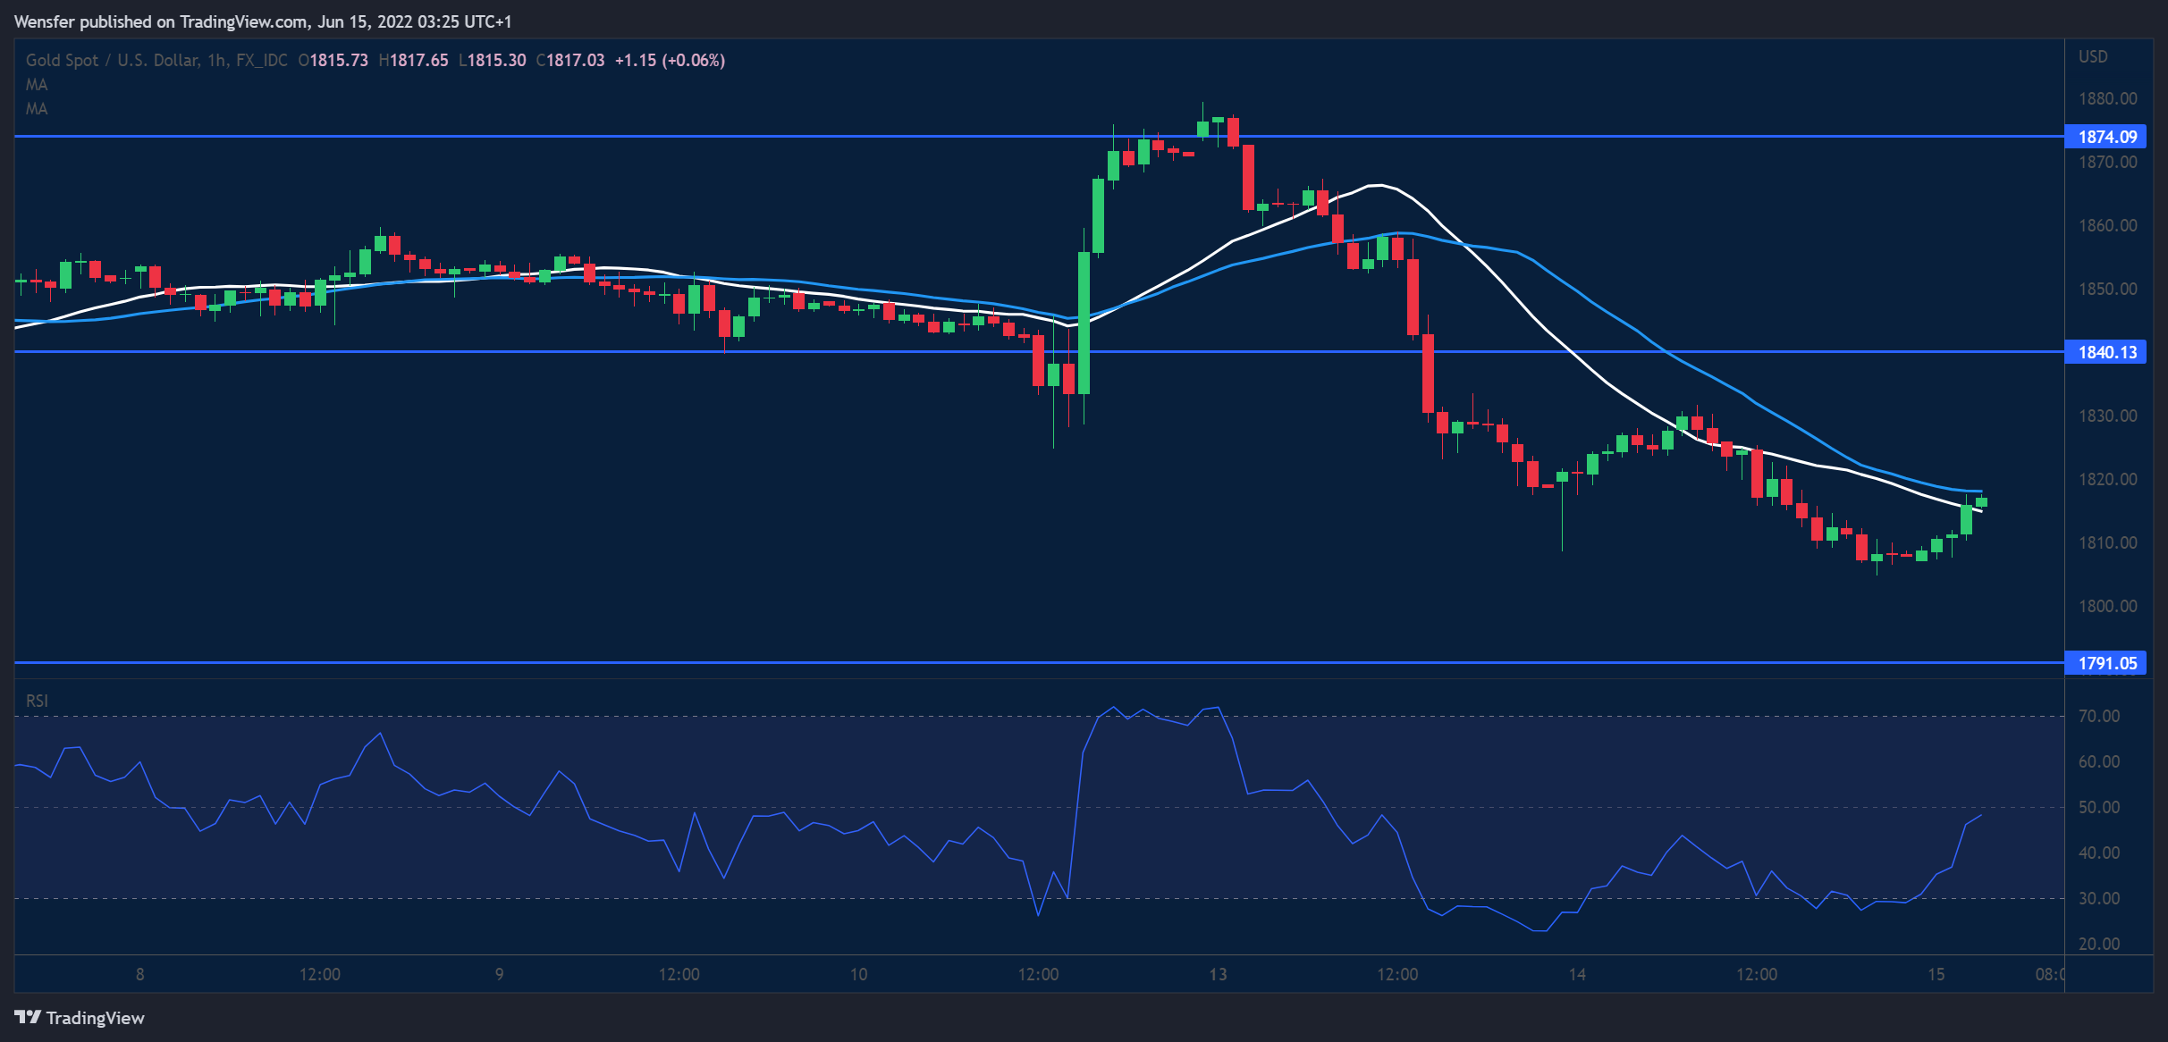Click the date 13 on time axis
Image resolution: width=2168 pixels, height=1042 pixels.
[x=1218, y=974]
